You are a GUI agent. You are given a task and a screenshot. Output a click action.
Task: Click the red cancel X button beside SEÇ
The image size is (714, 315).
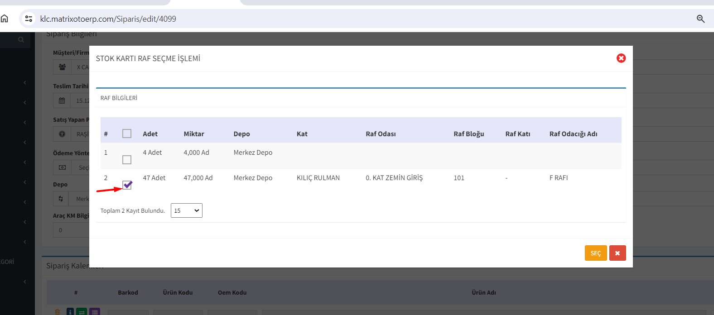click(x=617, y=253)
